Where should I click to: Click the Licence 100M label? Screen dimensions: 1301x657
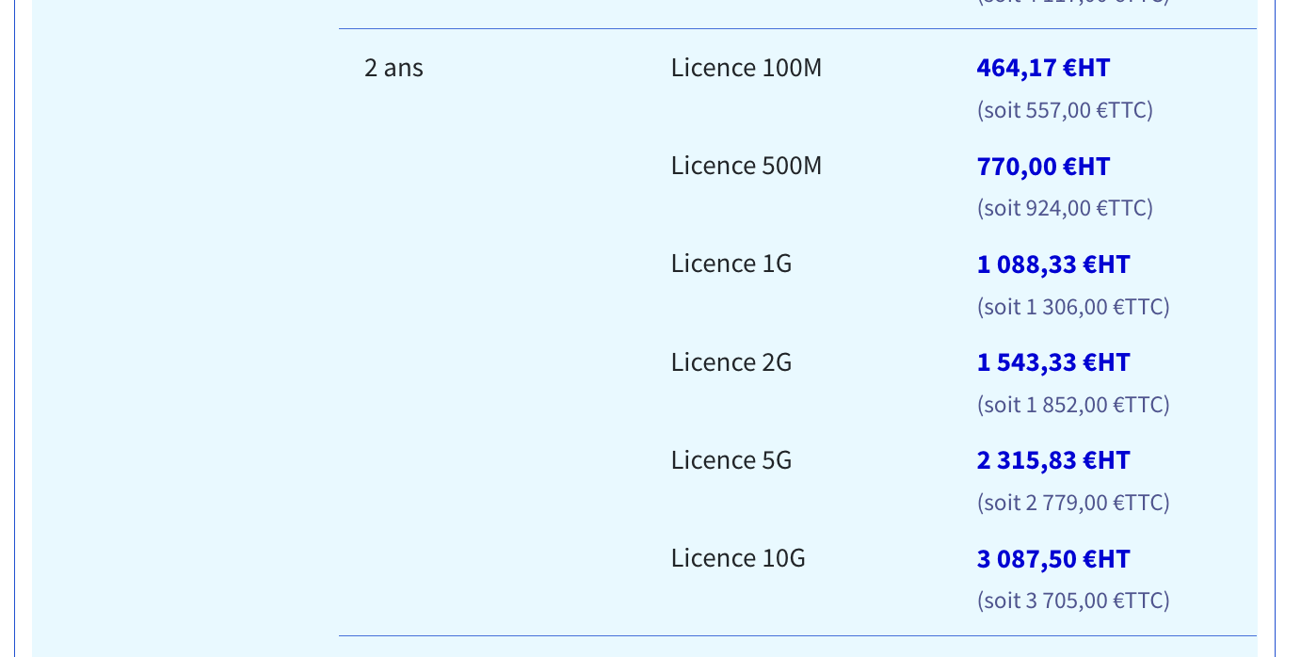click(747, 68)
